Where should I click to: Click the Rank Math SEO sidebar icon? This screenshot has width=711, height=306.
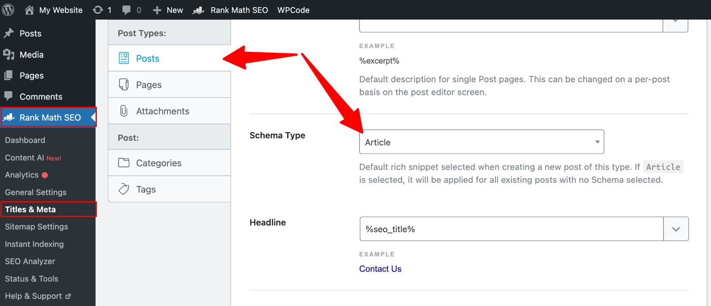tap(8, 117)
